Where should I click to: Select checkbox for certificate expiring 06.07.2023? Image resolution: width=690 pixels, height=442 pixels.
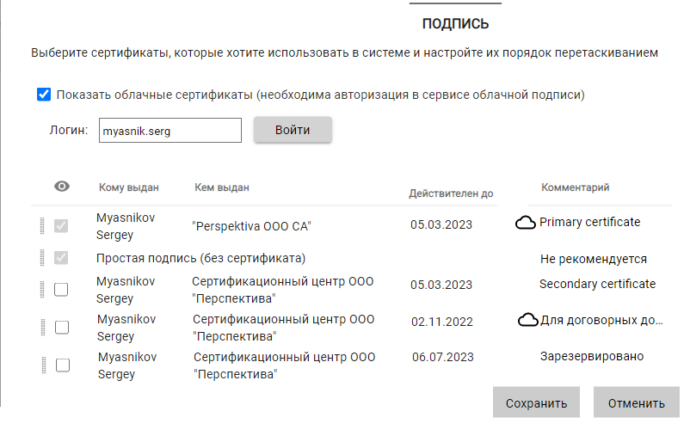(63, 365)
